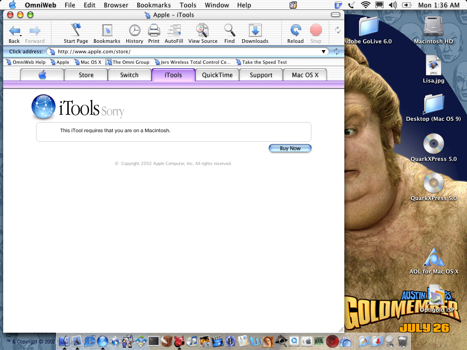Open The Omni Group bookmark

(x=128, y=62)
